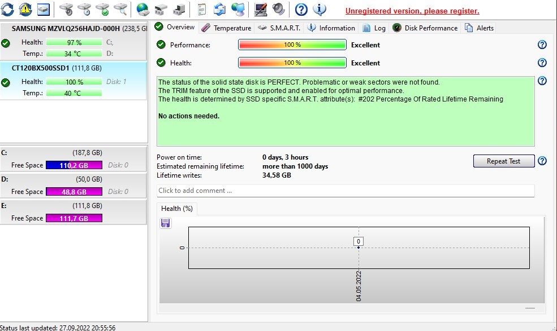Click help icon beside Health bar
The width and height of the screenshot is (557, 331).
tap(542, 63)
